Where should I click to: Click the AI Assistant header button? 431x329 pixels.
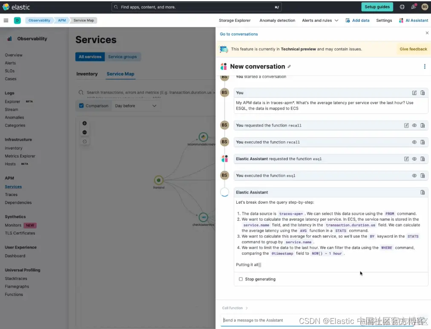414,20
